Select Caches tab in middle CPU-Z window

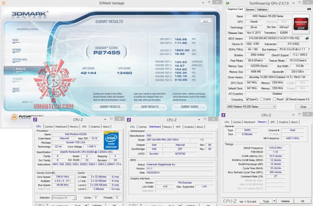142,127
